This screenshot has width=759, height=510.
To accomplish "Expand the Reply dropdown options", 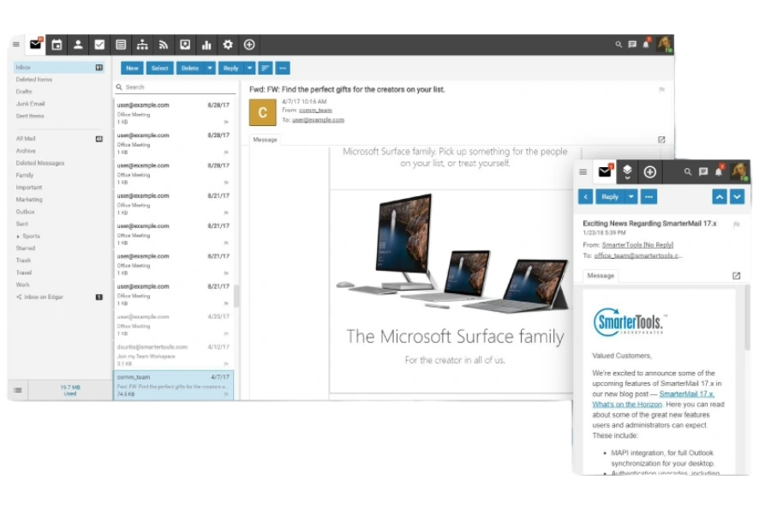I will 249,67.
